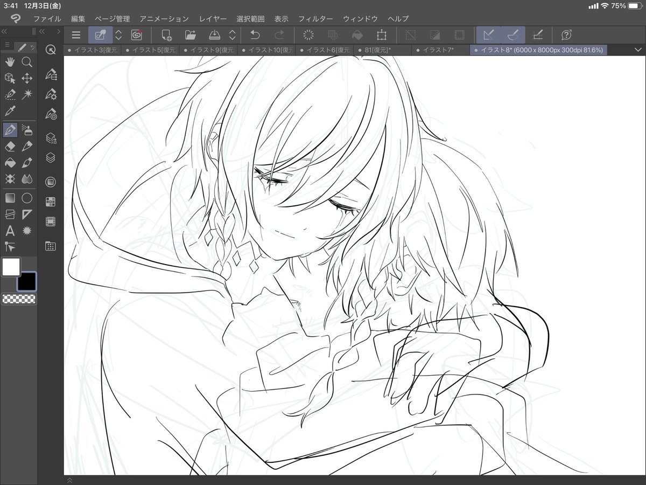
Task: Click the Redo arrow in command bar
Action: coord(279,35)
